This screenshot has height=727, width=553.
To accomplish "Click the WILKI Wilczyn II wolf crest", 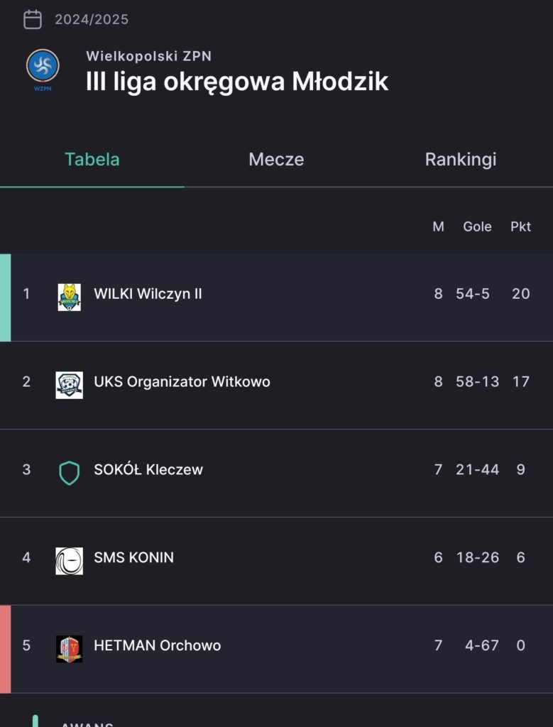I will (x=69, y=297).
